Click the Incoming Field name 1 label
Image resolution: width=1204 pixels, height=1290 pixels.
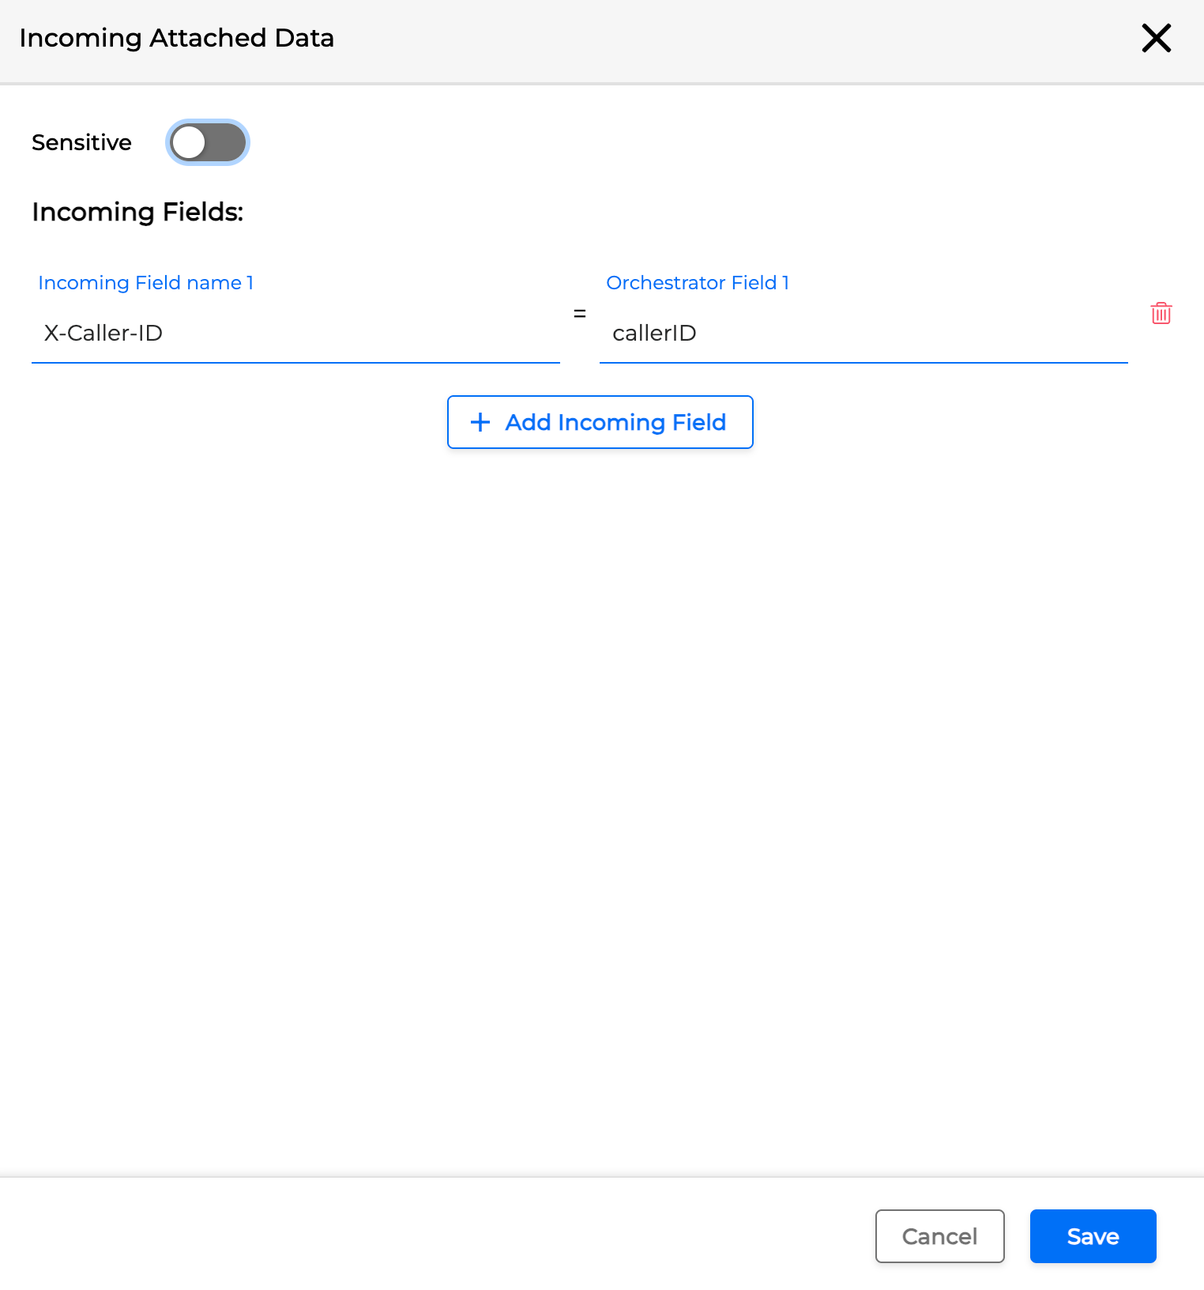tap(146, 283)
